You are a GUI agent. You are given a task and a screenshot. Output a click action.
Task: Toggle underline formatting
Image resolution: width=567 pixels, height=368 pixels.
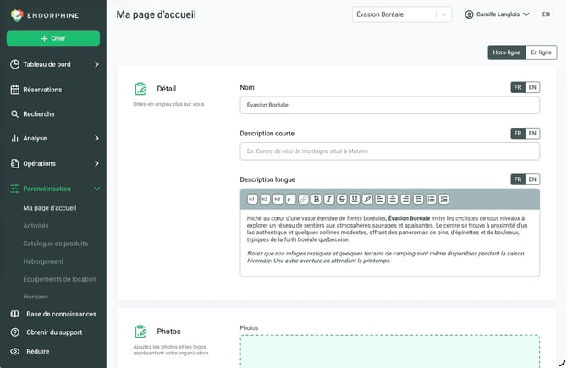pos(355,199)
